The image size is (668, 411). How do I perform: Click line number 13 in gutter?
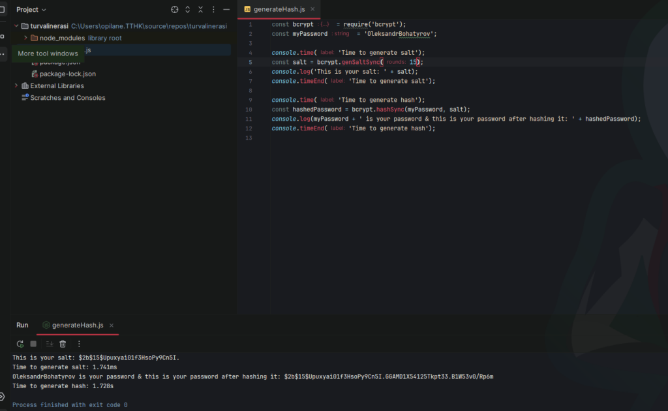[x=249, y=138]
